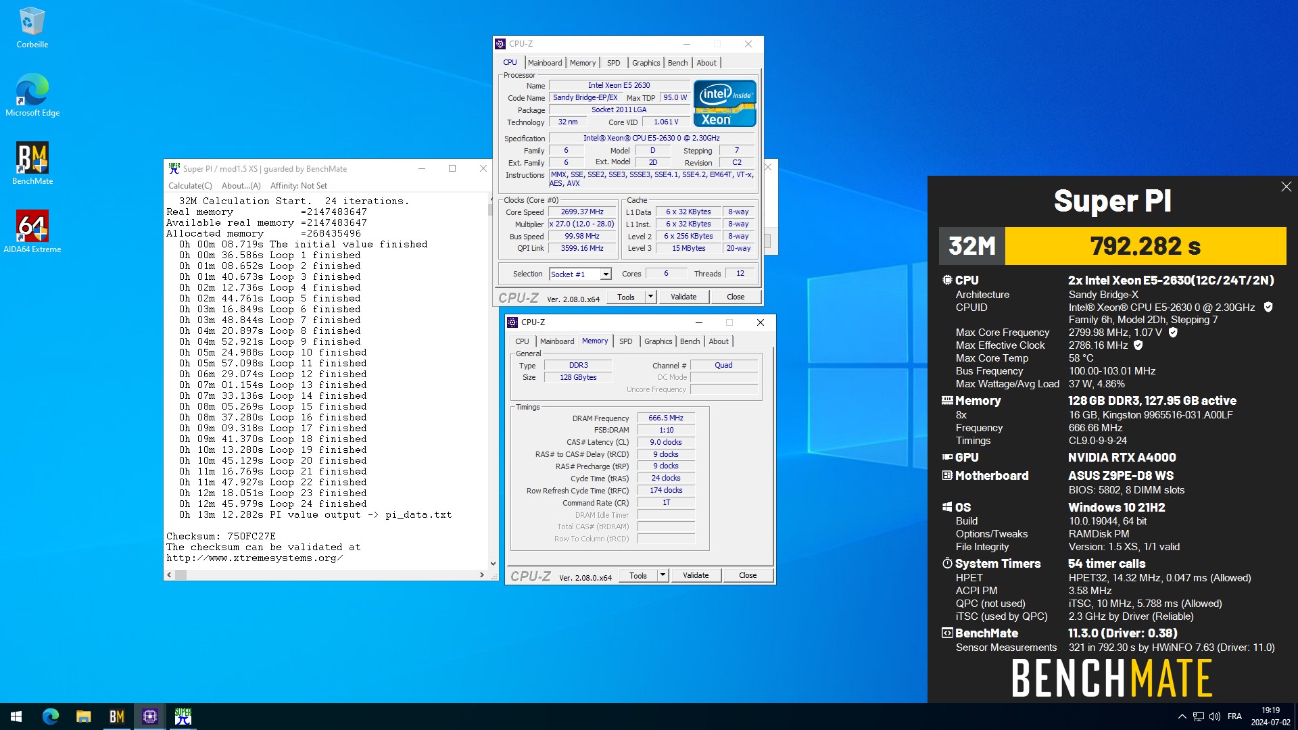
Task: Click Tools button in lower CPU-Z
Action: 638,575
